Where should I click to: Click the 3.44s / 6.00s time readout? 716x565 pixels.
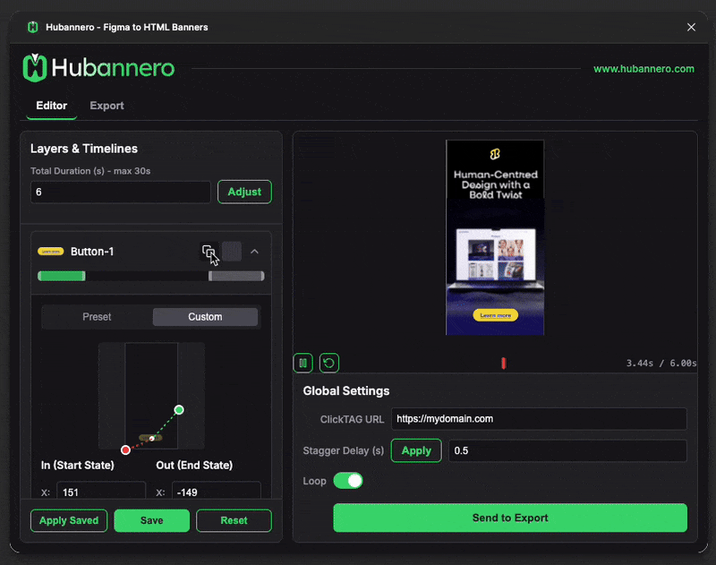coord(661,364)
